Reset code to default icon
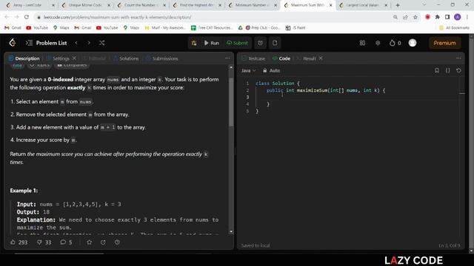 pyautogui.click(x=458, y=71)
